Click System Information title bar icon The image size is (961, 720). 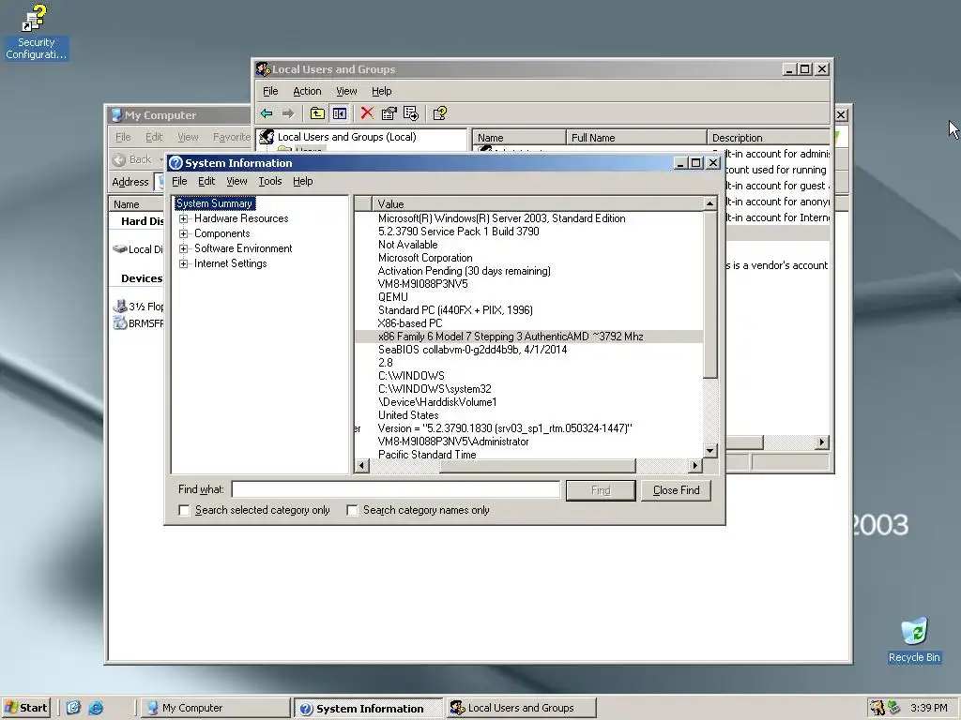175,163
